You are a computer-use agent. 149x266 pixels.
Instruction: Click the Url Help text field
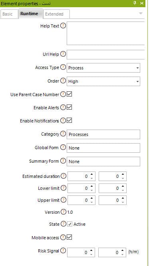tap(106, 55)
